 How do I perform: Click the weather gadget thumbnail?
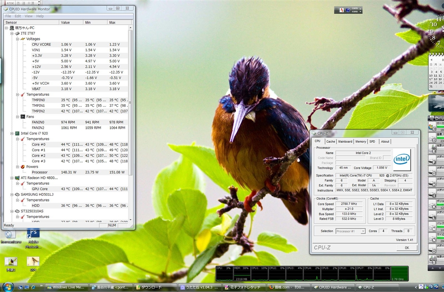click(436, 102)
